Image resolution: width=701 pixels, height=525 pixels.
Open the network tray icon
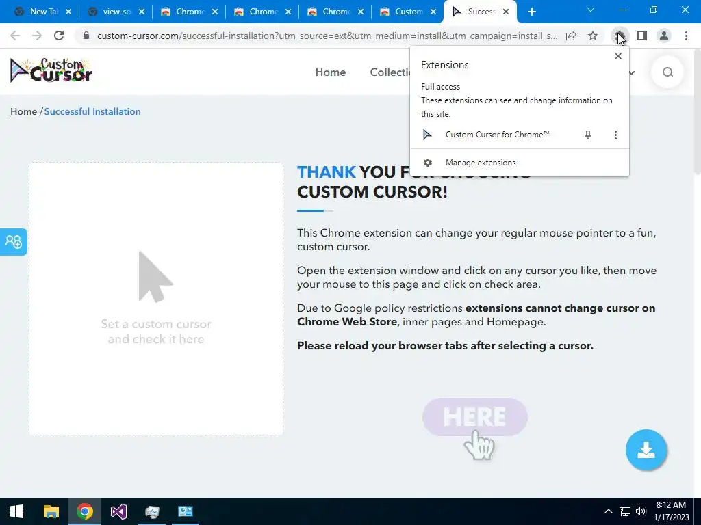[624, 511]
